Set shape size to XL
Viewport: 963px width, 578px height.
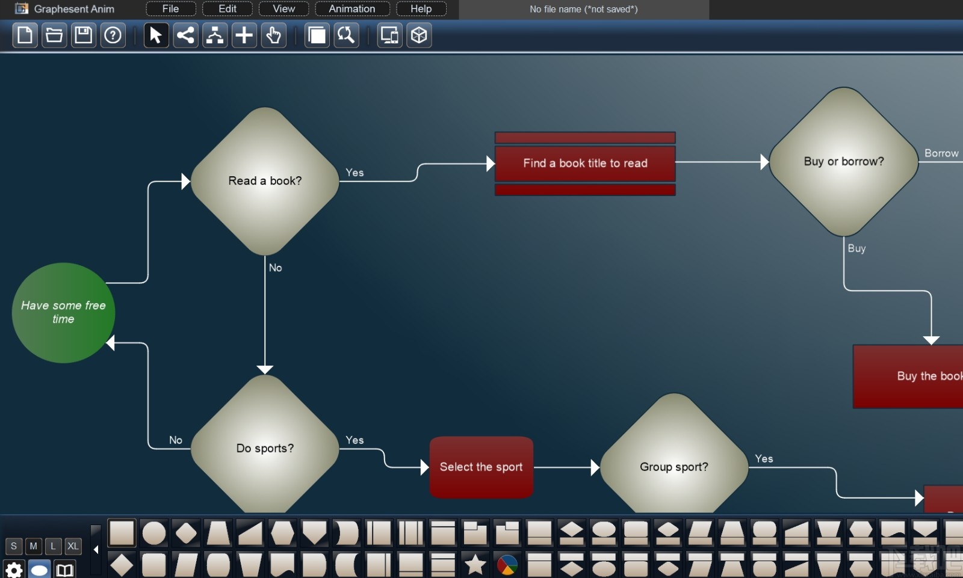(73, 546)
